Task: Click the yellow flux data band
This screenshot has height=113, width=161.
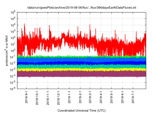Action: [82, 70]
